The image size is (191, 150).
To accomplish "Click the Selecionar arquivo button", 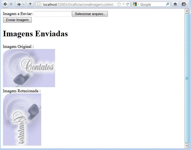I will pos(90,14).
